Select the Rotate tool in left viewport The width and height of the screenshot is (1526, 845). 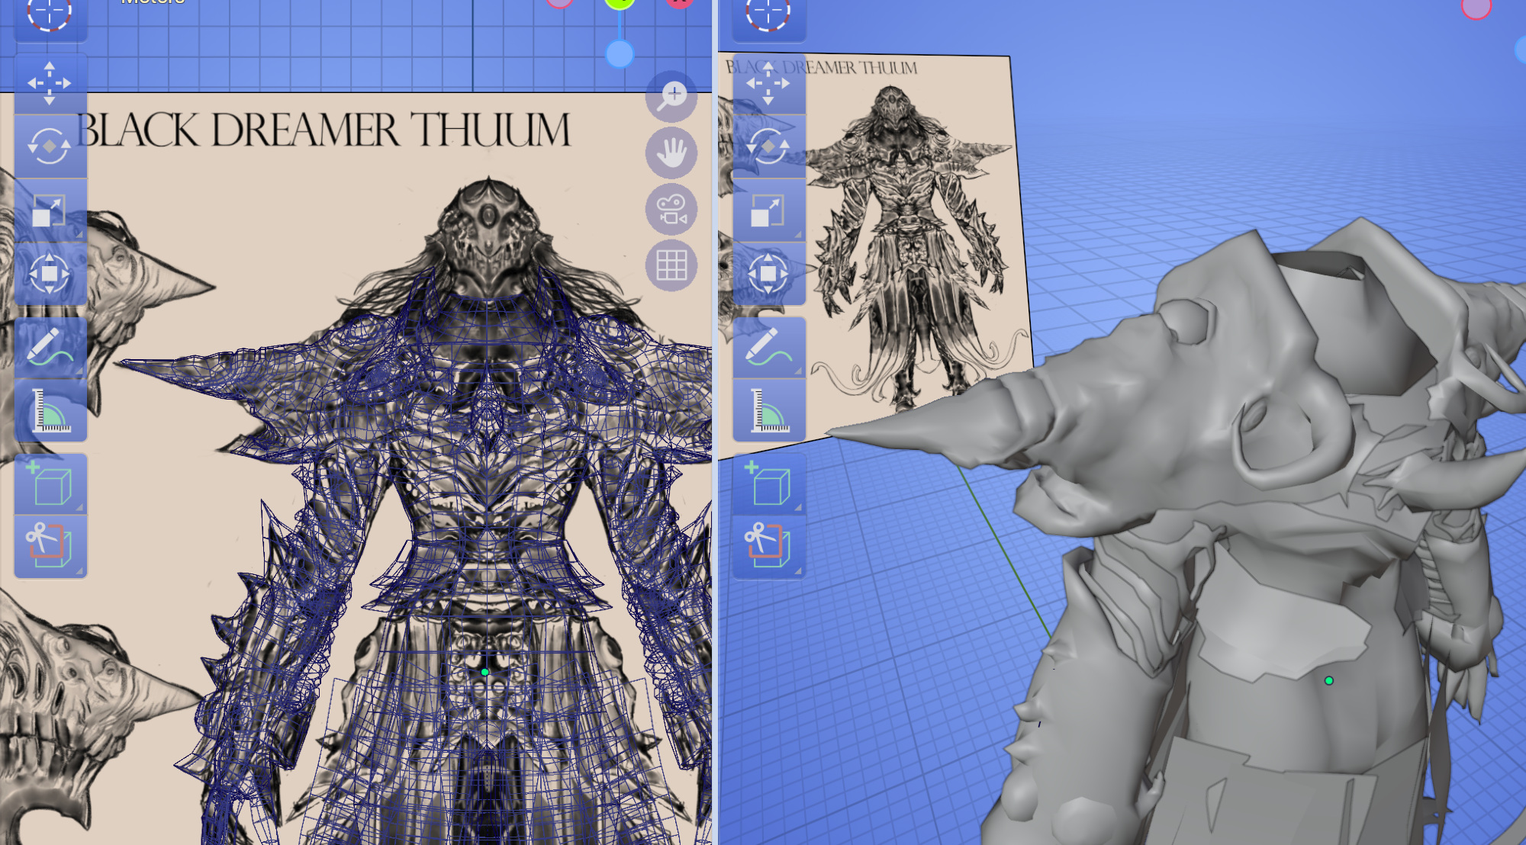pyautogui.click(x=50, y=146)
